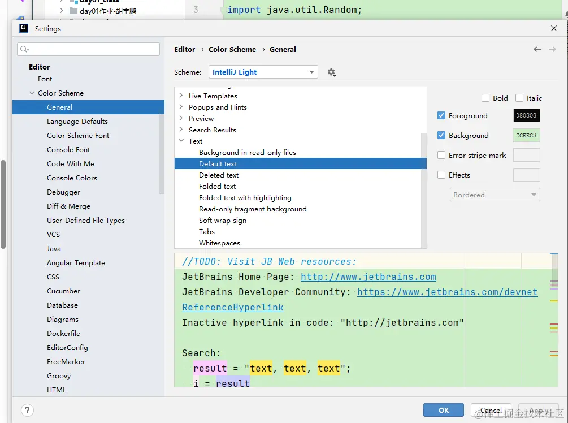
Task: Expand the Search Results node
Action: pyautogui.click(x=181, y=130)
